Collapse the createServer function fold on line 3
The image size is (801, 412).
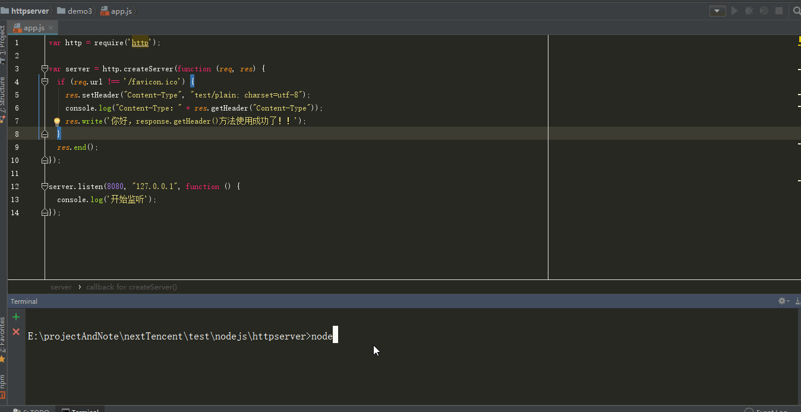45,69
